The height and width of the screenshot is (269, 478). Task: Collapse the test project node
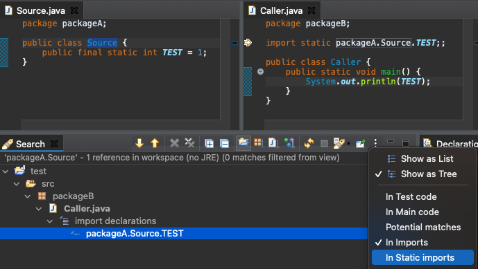(x=6, y=171)
